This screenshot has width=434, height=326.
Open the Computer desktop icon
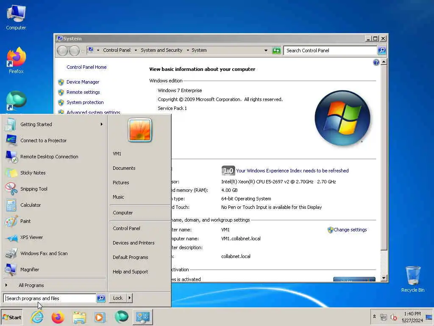(x=16, y=17)
